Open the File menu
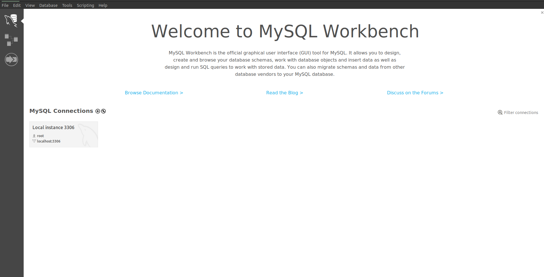This screenshot has height=277, width=544. click(x=5, y=5)
